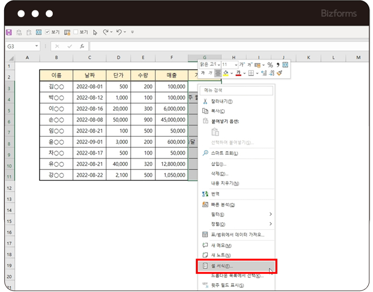Click the format painter brush icon
Screen dimensions: 373x292
pyautogui.click(x=280, y=74)
